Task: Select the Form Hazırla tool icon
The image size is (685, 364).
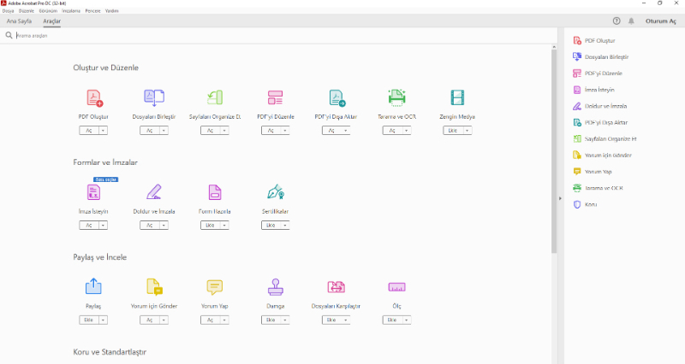Action: pos(215,192)
